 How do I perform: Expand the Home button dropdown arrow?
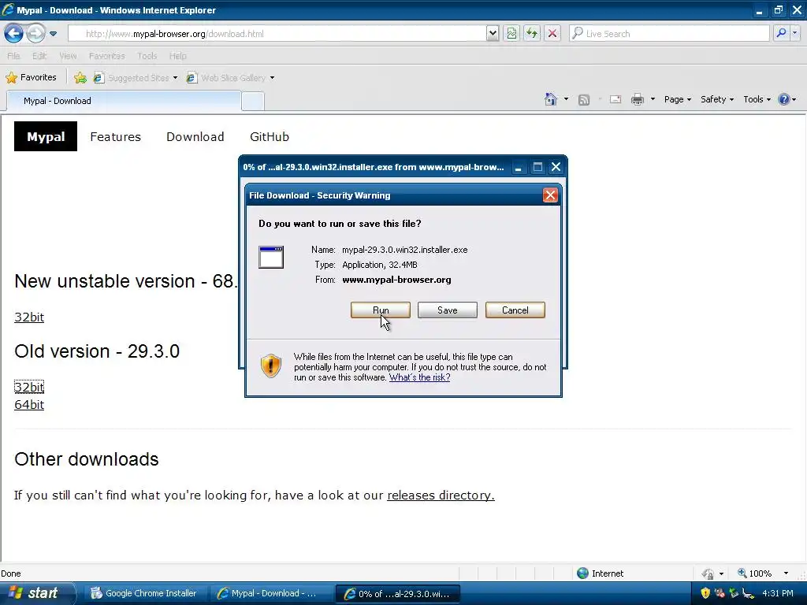566,99
